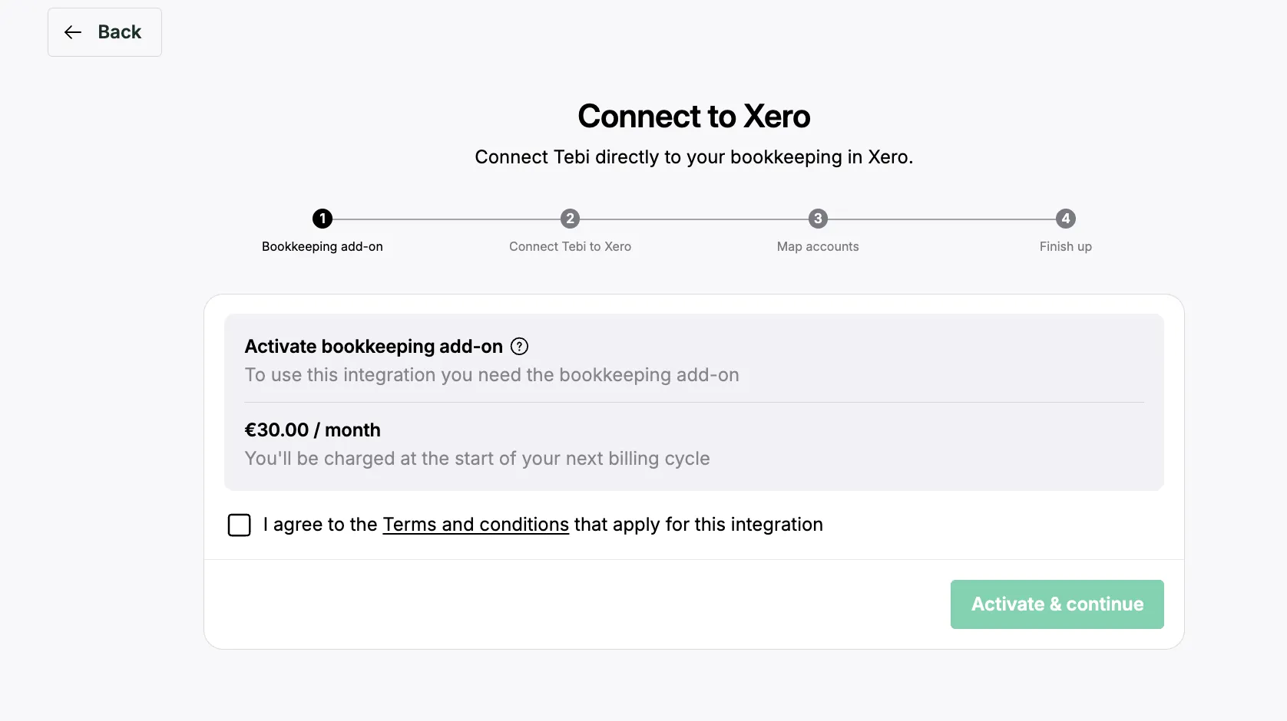Click the Connect to Xero page heading

point(693,117)
